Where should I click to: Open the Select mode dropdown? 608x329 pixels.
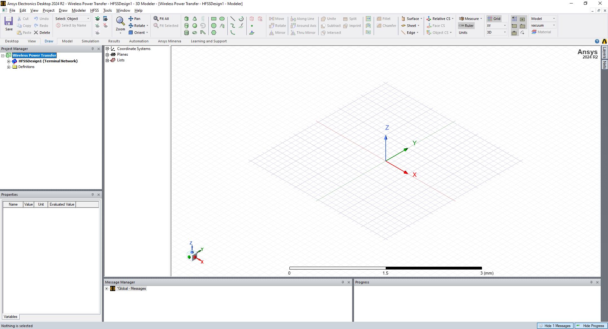tap(88, 19)
